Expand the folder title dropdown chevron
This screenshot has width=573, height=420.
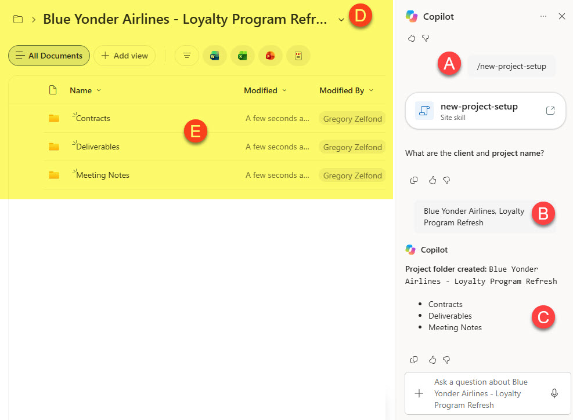pos(341,20)
